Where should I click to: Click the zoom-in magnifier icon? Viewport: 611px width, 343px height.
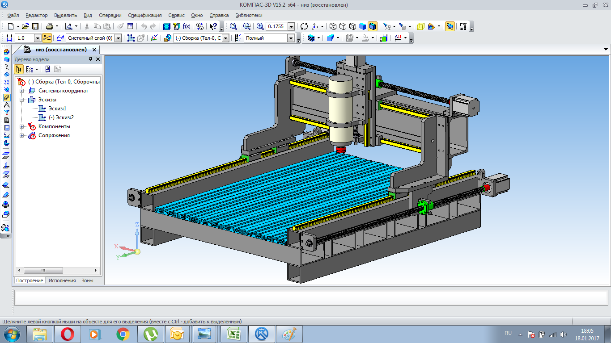click(x=260, y=26)
